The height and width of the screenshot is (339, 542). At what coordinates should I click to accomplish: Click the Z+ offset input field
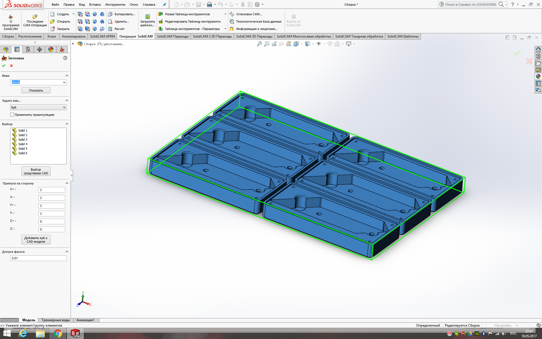point(52,221)
